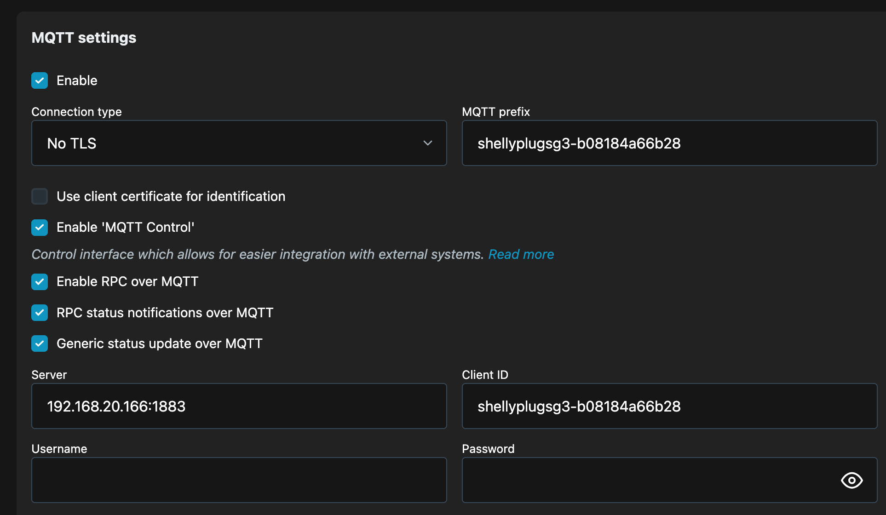Image resolution: width=886 pixels, height=515 pixels.
Task: Uncheck RPC status notifications over MQTT
Action: (40, 313)
